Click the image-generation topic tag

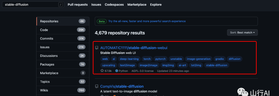(199, 59)
